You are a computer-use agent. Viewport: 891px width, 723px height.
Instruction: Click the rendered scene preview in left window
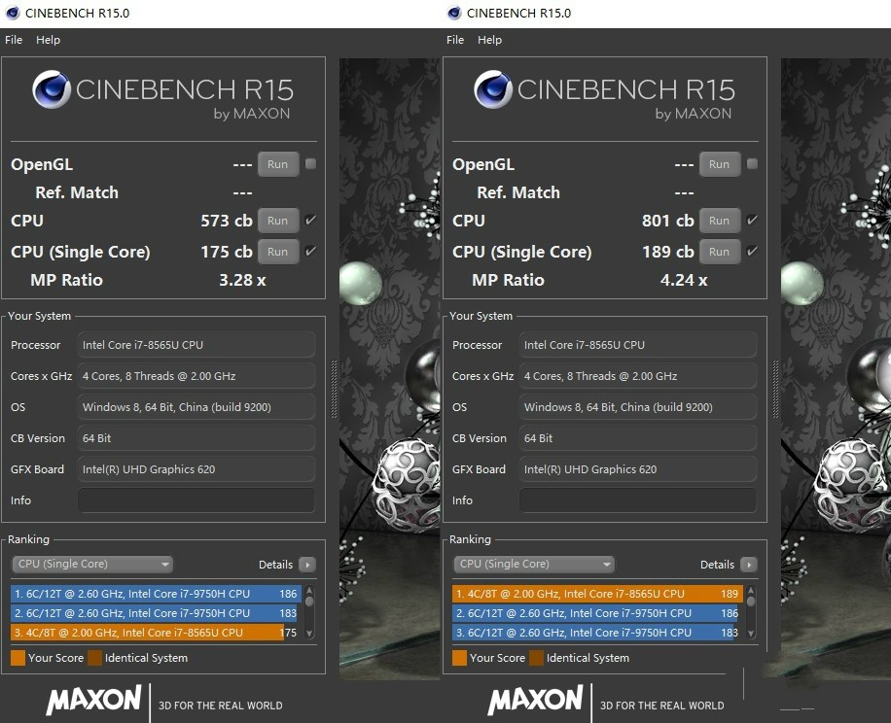click(x=390, y=369)
